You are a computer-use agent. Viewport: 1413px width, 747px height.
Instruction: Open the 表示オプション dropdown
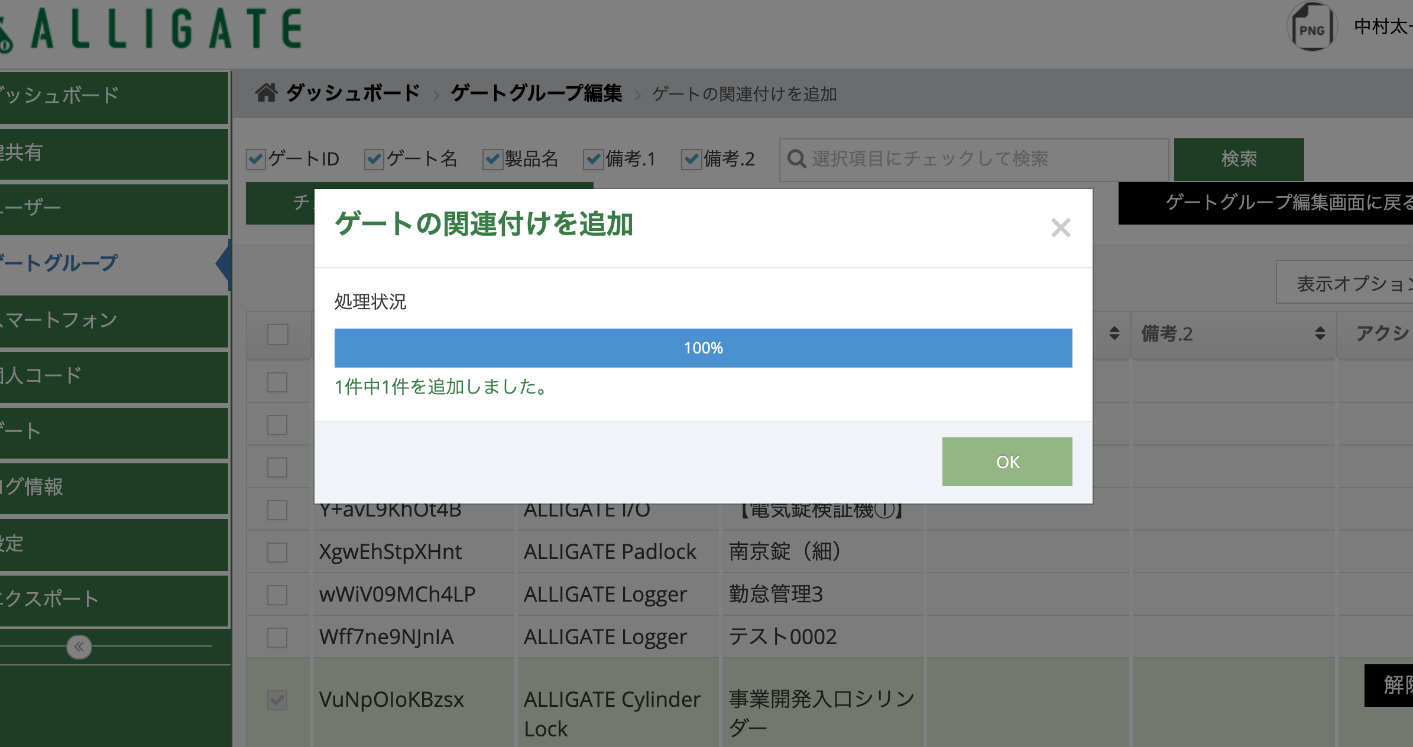pyautogui.click(x=1344, y=283)
